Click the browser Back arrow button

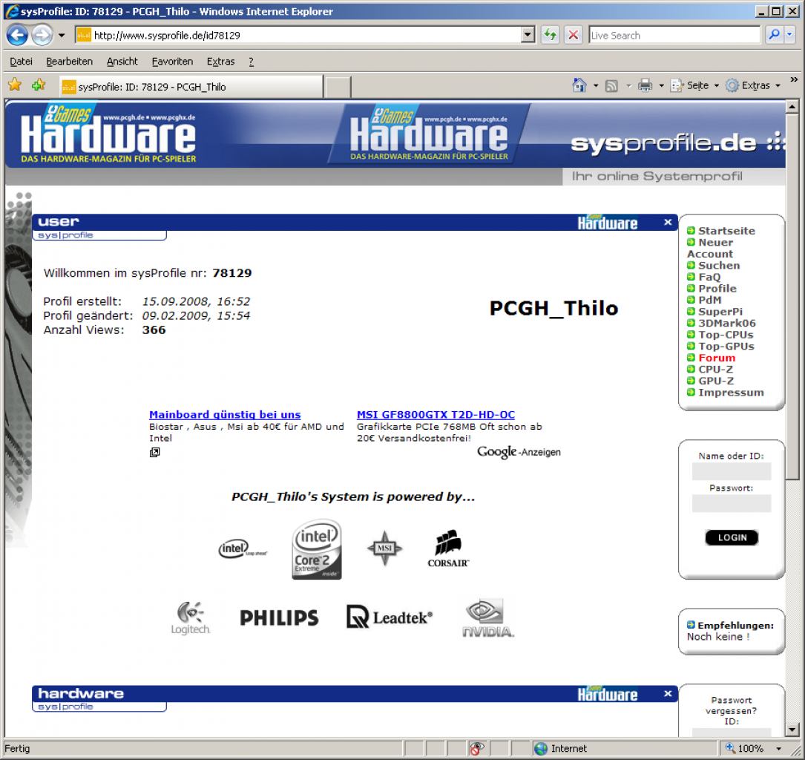[x=17, y=36]
